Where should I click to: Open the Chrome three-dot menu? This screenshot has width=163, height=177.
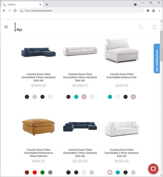coord(159,11)
